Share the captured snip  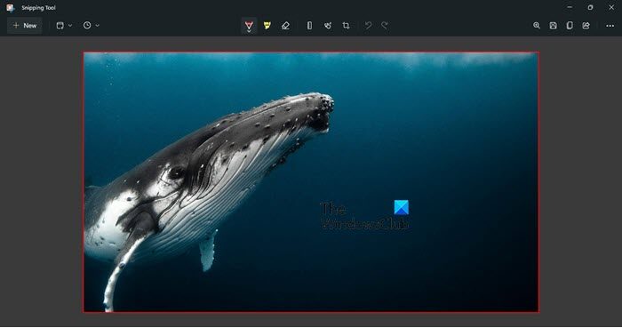(586, 26)
